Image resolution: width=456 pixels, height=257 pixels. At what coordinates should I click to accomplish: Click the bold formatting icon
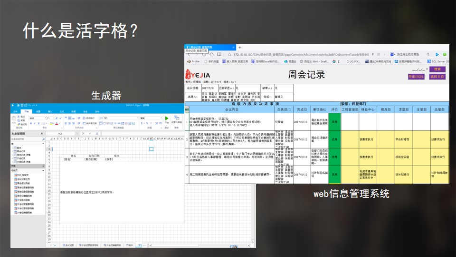[30, 123]
